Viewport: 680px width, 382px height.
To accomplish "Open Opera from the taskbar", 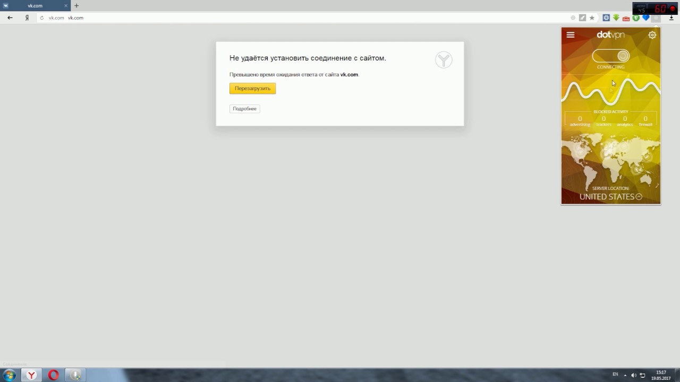I will click(x=54, y=375).
